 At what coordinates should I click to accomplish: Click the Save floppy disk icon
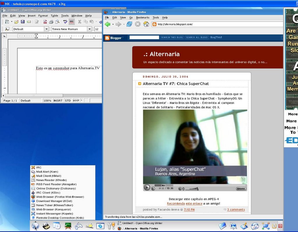tap(23, 22)
